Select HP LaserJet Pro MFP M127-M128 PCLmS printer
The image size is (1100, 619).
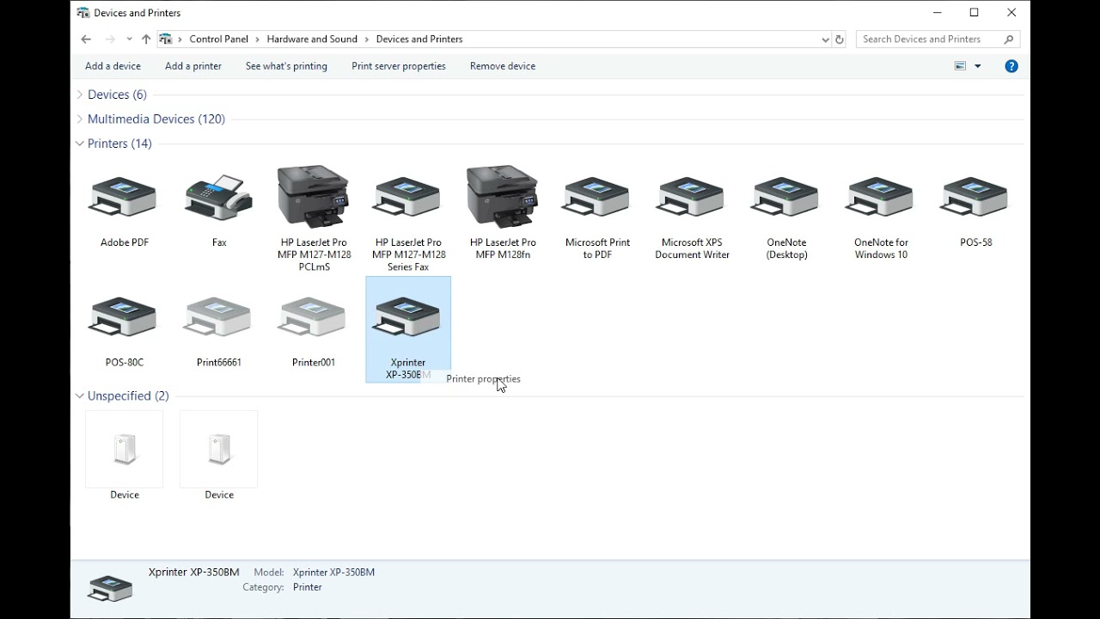(314, 197)
